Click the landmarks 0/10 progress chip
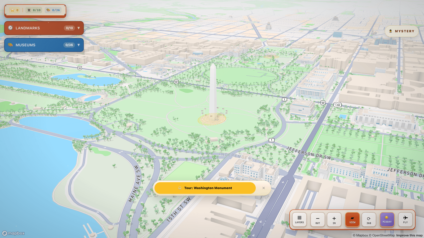Viewport: 424px width, 238px height. pos(34,10)
